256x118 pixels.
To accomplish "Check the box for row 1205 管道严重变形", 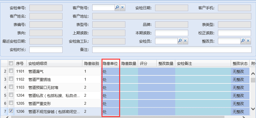I will click(11, 103).
